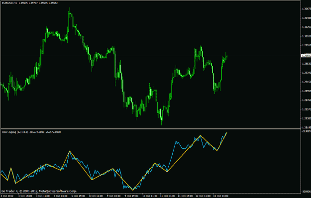Viewport: 311px width, 198px height.
Task: Click the 8 Oct 11:00 time label
Action: [96, 196]
